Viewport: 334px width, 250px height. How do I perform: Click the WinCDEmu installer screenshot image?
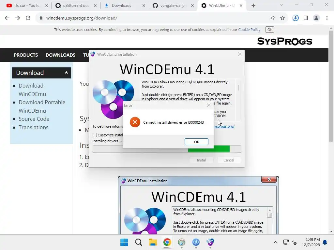click(198, 205)
